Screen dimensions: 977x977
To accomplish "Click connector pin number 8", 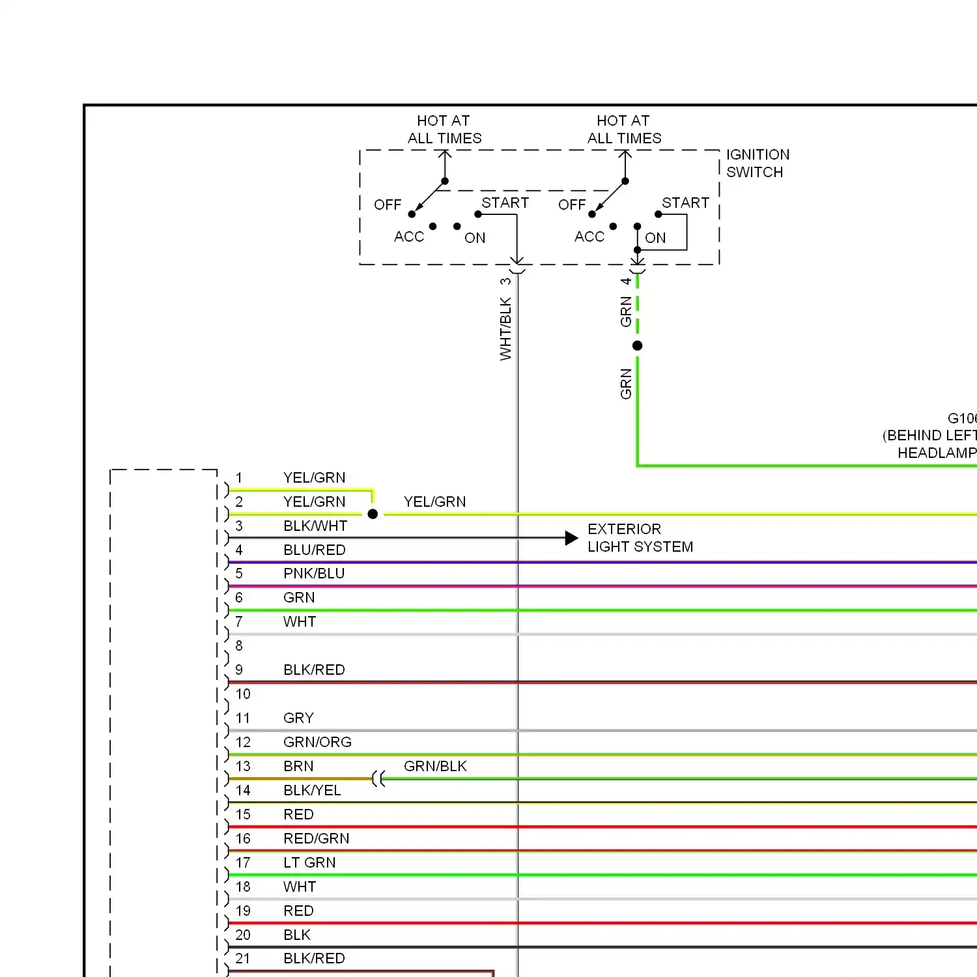I will click(239, 645).
